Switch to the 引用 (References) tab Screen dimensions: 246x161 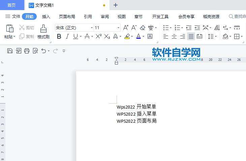88,16
